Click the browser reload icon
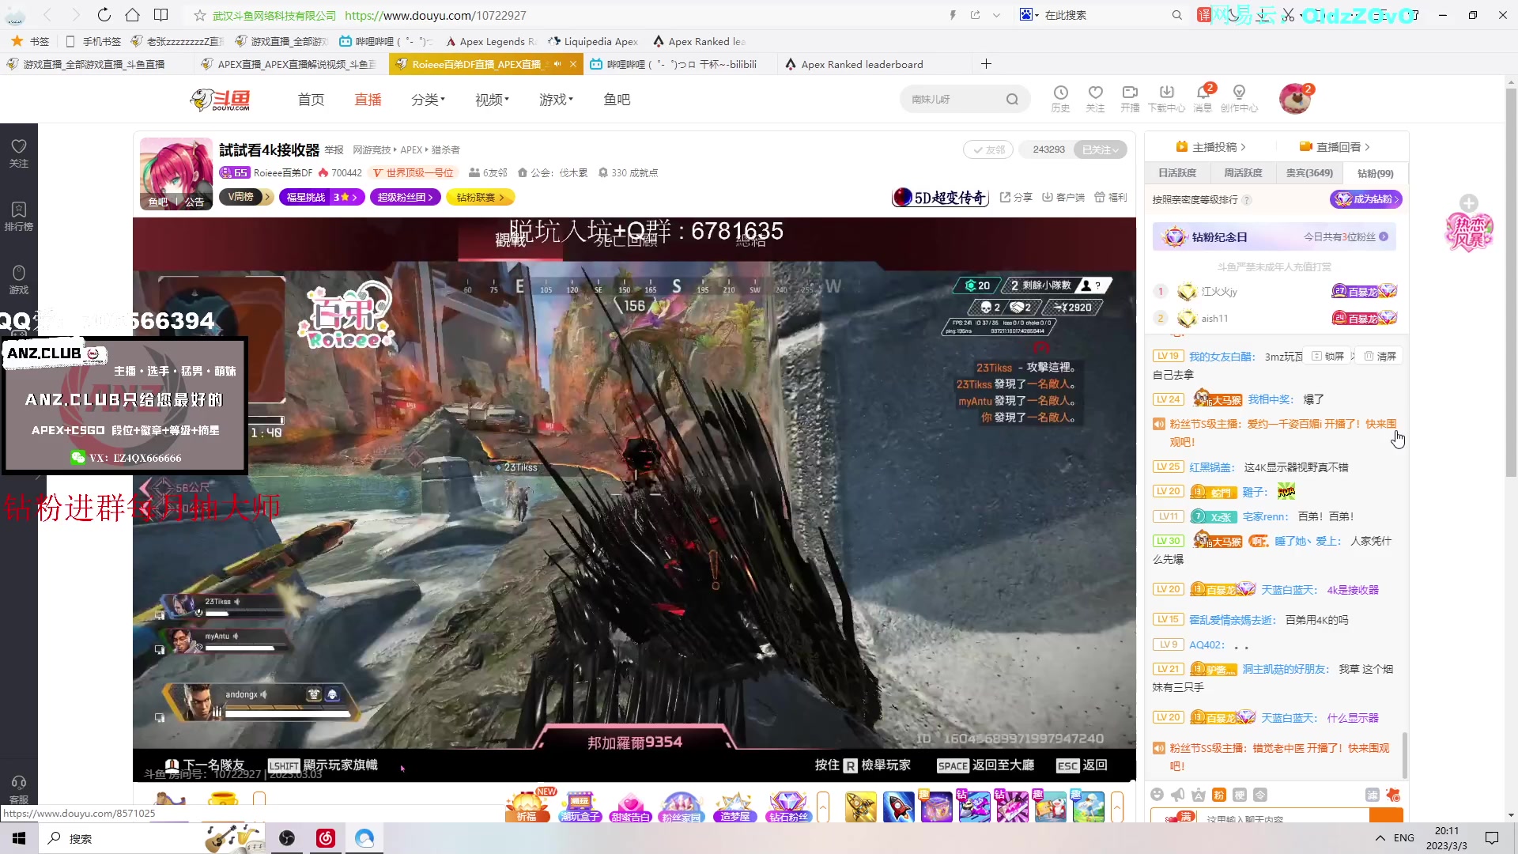Screen dimensions: 1518x854 pos(104,15)
